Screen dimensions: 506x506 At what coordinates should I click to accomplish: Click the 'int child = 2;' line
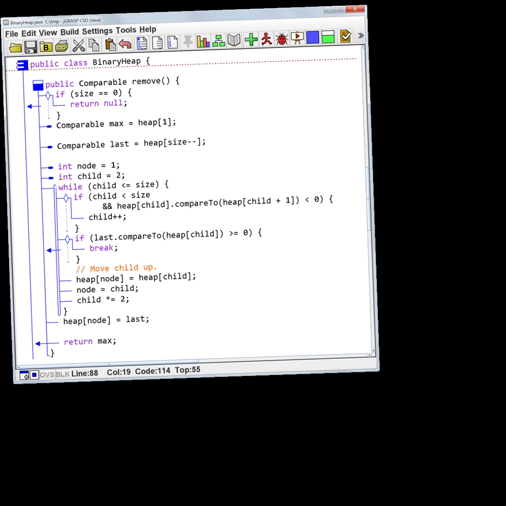click(x=91, y=176)
